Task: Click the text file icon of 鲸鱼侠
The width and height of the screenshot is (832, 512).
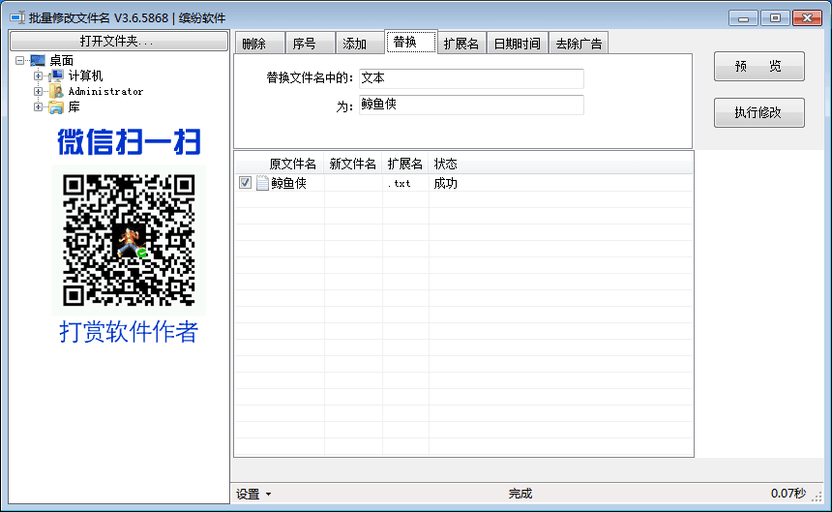Action: tap(262, 183)
